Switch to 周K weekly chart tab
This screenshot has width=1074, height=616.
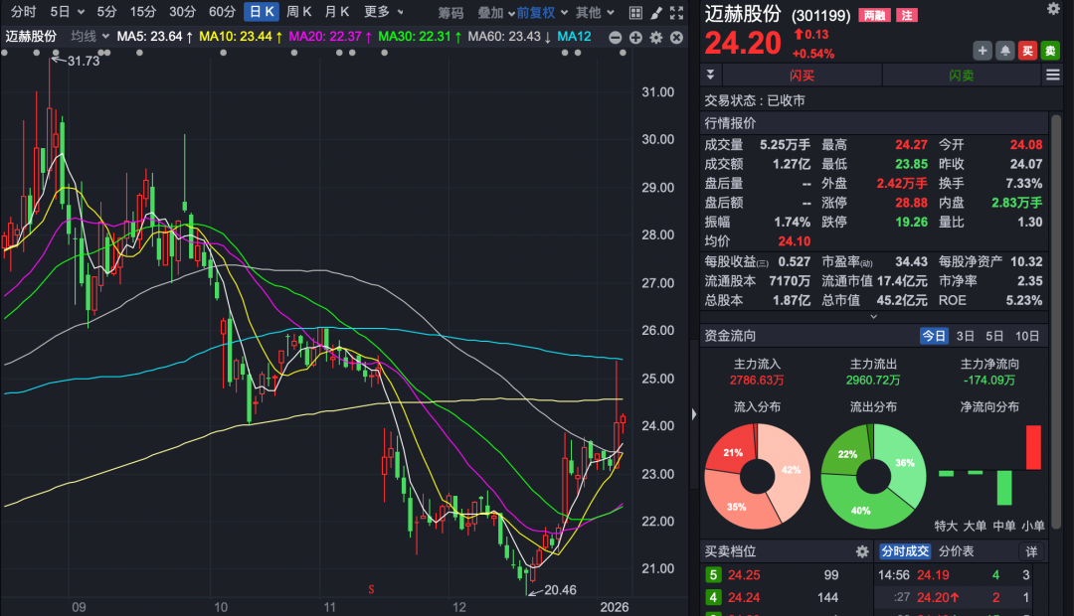coord(298,12)
